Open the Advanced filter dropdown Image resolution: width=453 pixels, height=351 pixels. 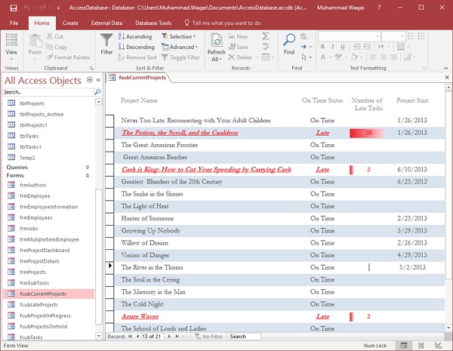(181, 47)
